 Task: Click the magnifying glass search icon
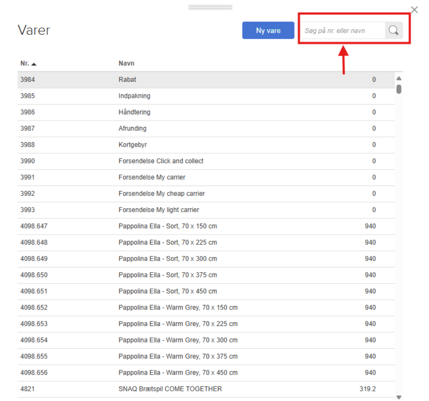click(x=393, y=30)
